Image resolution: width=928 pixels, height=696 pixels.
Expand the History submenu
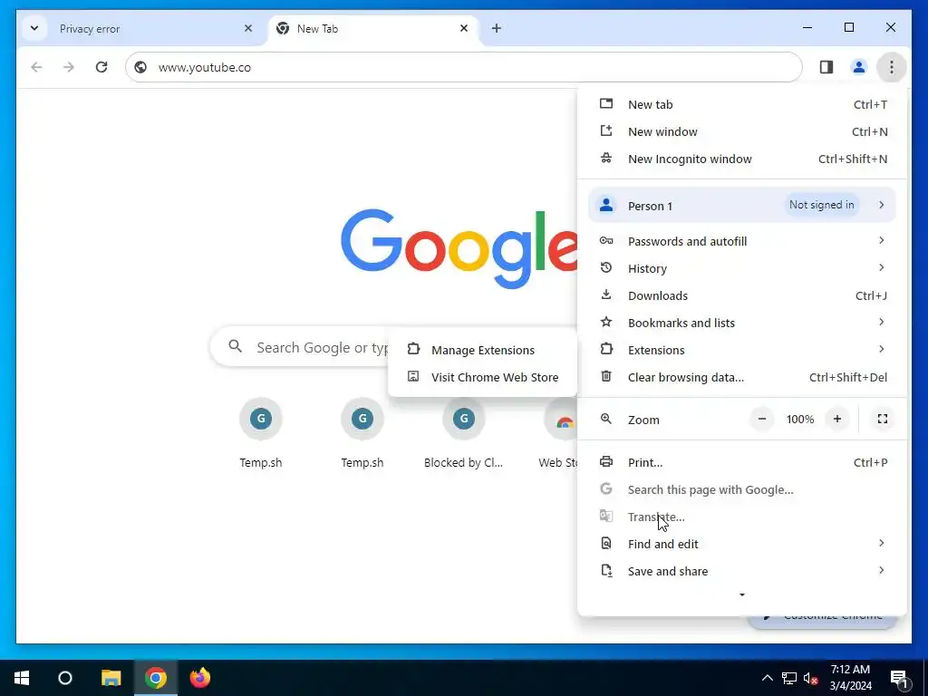pos(742,268)
